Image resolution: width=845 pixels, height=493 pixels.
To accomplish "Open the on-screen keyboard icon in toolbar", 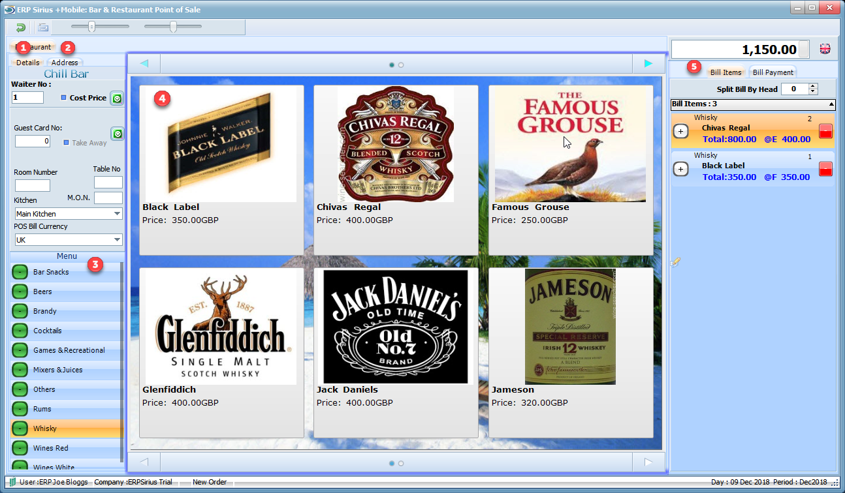I will tap(43, 27).
